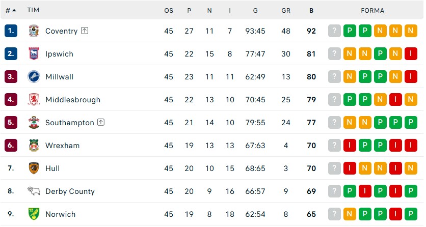
Task: Click the Hull club crest icon
Action: click(x=34, y=168)
